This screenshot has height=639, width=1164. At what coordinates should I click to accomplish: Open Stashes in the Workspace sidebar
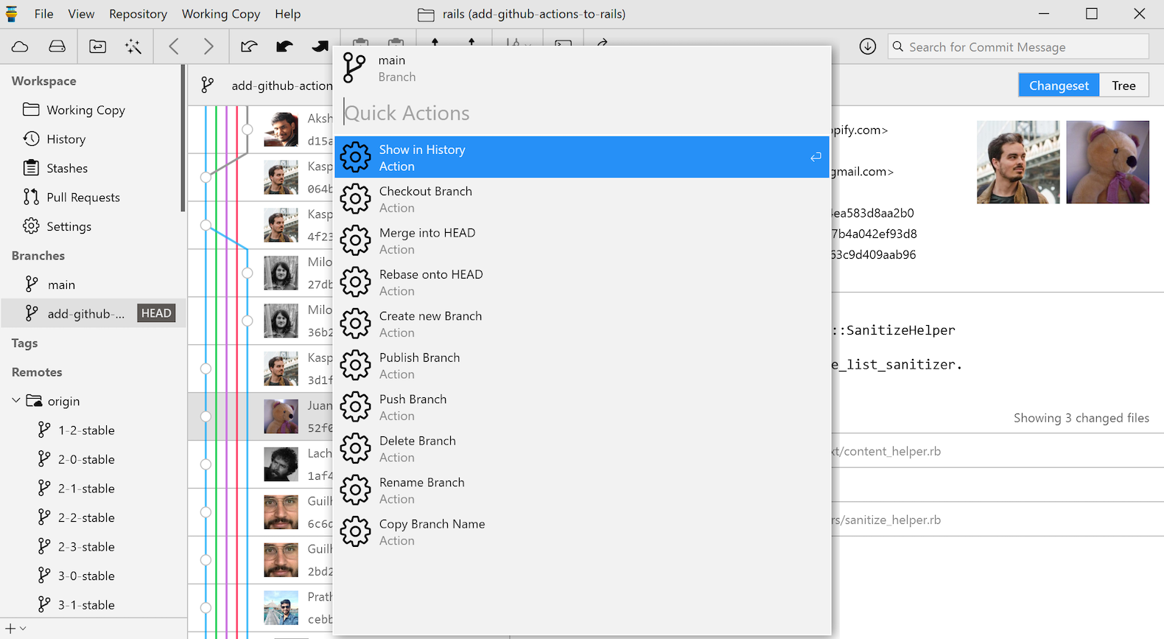[67, 168]
